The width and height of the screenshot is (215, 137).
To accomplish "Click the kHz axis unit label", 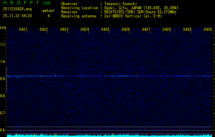I will [x=3, y=28].
